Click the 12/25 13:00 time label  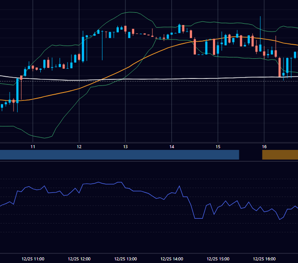(125, 259)
